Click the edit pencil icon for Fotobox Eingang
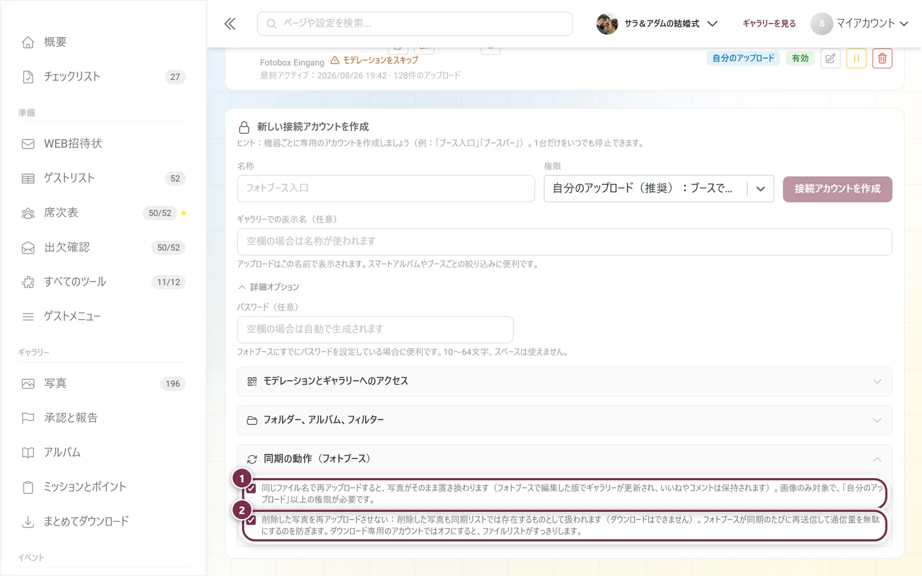This screenshot has width=922, height=576. tap(830, 58)
